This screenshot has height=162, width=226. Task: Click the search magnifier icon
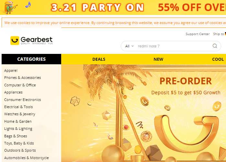tap(215, 46)
